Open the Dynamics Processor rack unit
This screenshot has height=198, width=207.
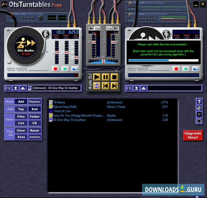158,18
